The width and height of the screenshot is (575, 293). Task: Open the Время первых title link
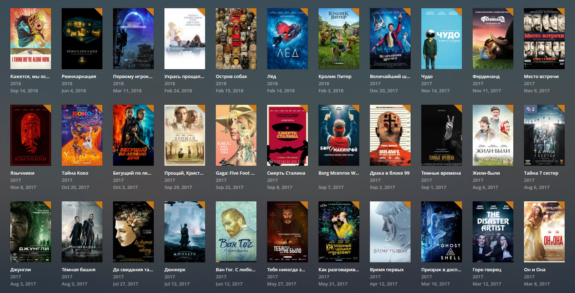click(387, 269)
